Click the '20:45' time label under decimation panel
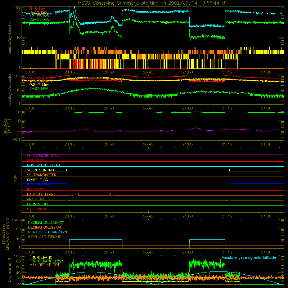Screen dimensions: 288x288 pos(148,252)
